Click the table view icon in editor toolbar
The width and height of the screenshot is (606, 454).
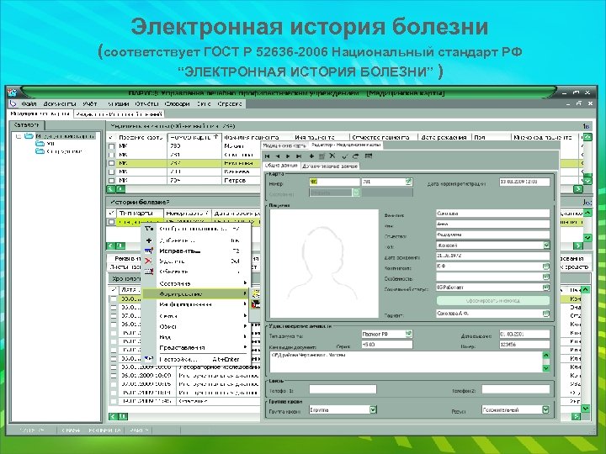[x=369, y=156]
